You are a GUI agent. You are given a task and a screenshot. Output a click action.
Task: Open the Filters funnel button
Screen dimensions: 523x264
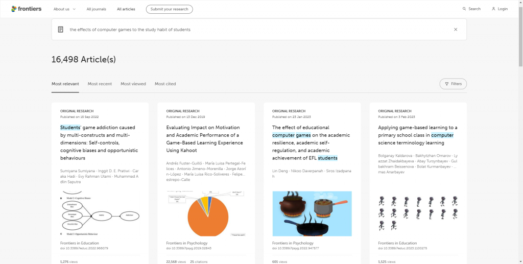point(453,84)
